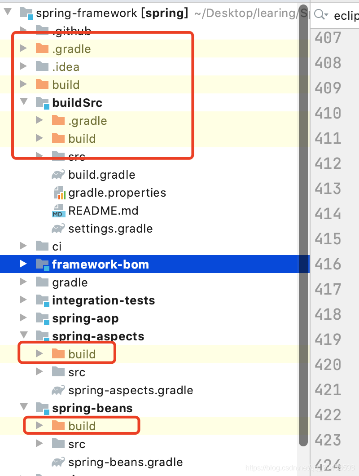The height and width of the screenshot is (476, 359).
Task: Select the spring-framework [spring] root label
Action: pyautogui.click(x=112, y=13)
